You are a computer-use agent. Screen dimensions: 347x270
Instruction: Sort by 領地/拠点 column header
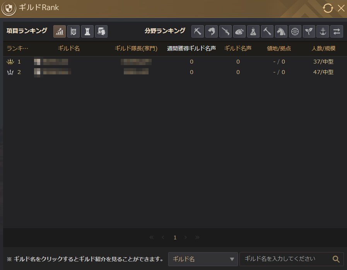point(279,48)
